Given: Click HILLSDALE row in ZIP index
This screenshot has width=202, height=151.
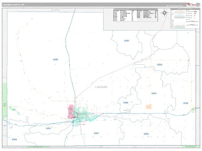Looking at the screenshot, I should [147, 15].
